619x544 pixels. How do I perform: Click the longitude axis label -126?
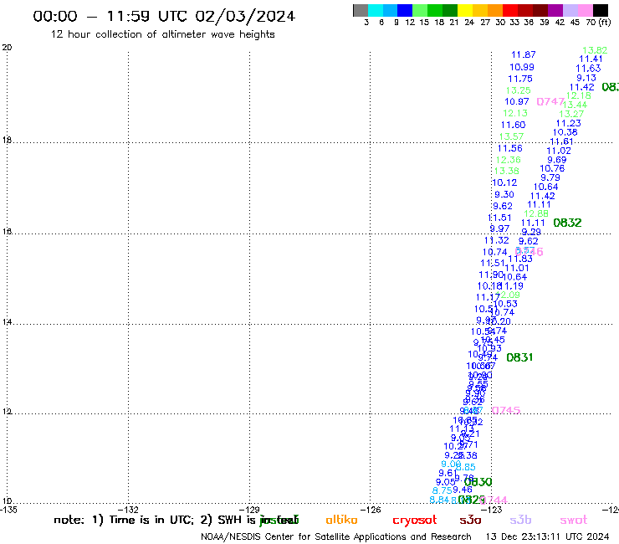point(371,510)
